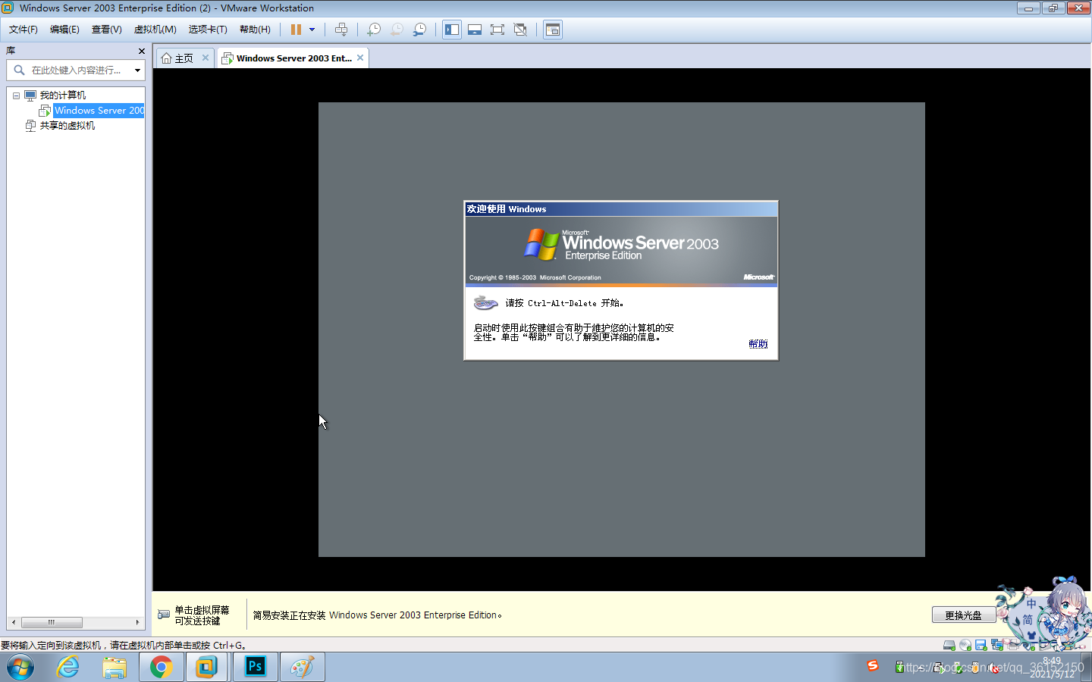Viewport: 1092px width, 682px height.
Task: Open the Windows Start menu
Action: pos(20,668)
